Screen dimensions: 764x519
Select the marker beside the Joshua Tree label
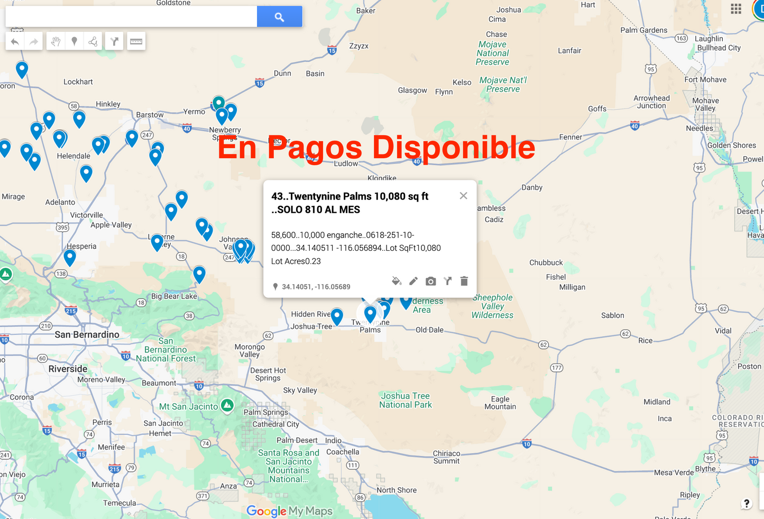tap(337, 316)
